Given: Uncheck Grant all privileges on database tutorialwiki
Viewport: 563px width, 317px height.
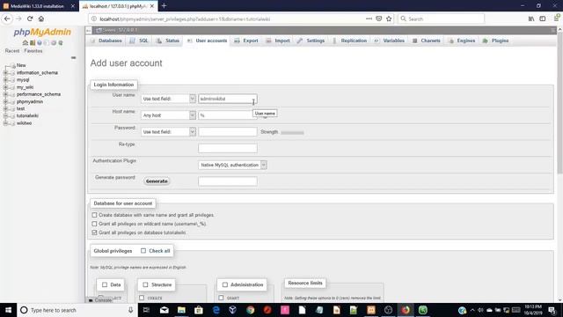Looking at the screenshot, I should [x=94, y=232].
